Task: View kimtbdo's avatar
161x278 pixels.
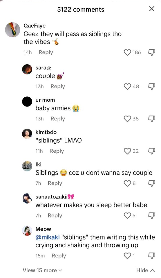Action: tap(27, 134)
